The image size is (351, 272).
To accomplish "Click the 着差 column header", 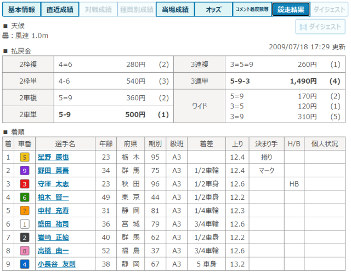I will click(206, 143).
